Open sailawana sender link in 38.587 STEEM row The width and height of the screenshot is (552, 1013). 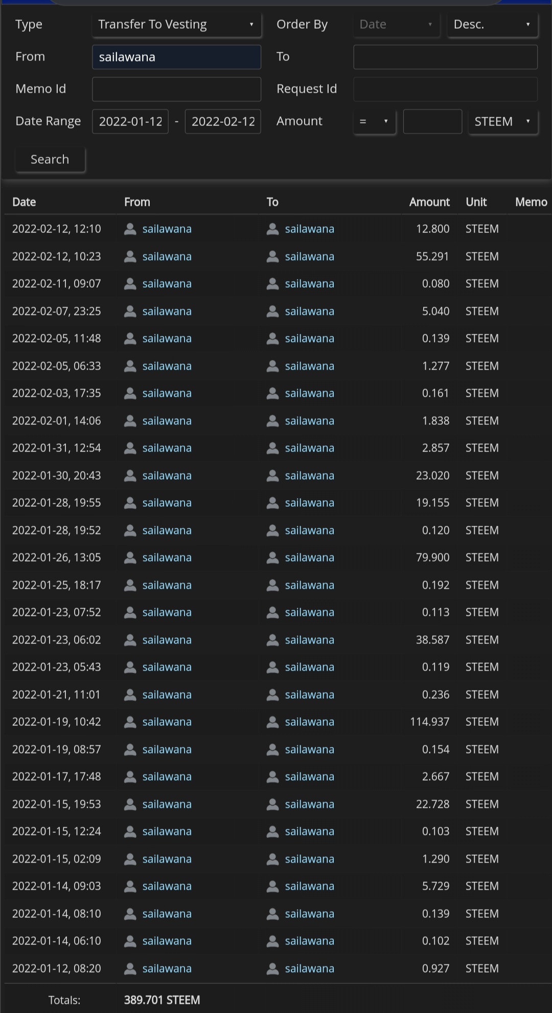(x=167, y=640)
